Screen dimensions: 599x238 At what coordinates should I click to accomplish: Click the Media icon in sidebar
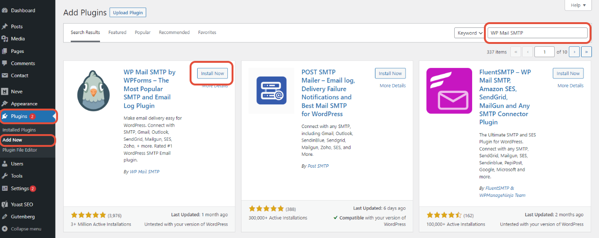pos(5,39)
